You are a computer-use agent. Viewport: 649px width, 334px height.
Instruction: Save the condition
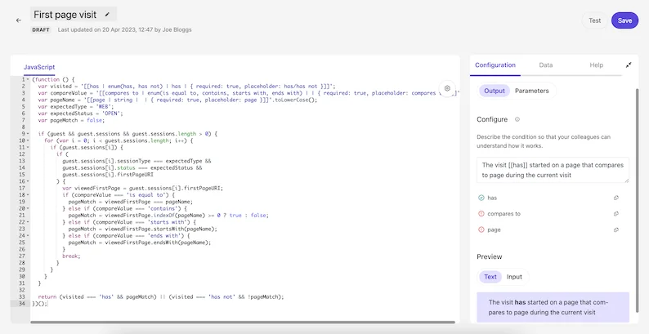pos(624,20)
